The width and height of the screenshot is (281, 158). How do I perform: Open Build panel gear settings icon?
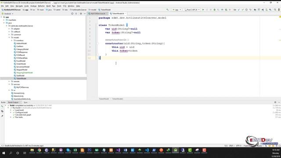275,102
